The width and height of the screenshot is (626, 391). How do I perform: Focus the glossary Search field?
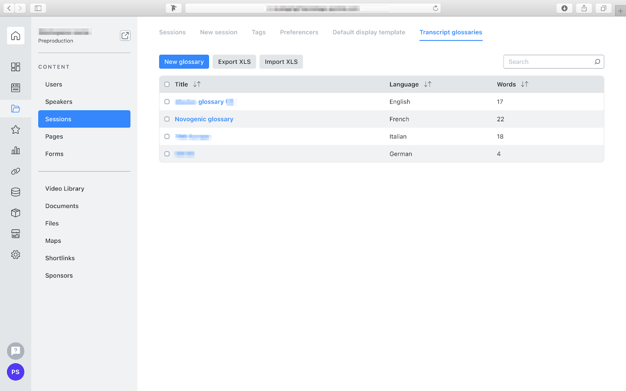[554, 62]
